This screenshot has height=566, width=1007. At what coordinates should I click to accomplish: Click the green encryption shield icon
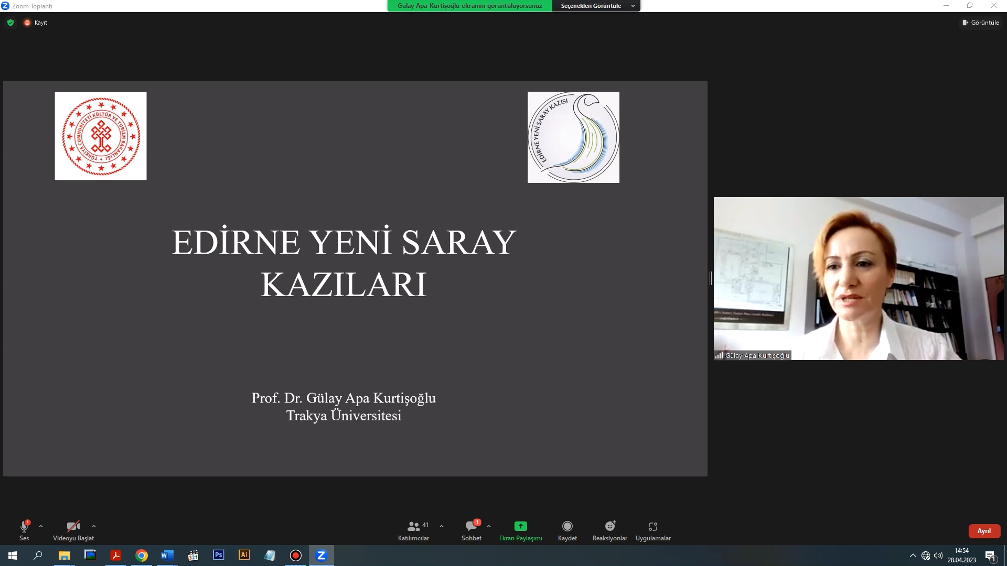pos(10,23)
